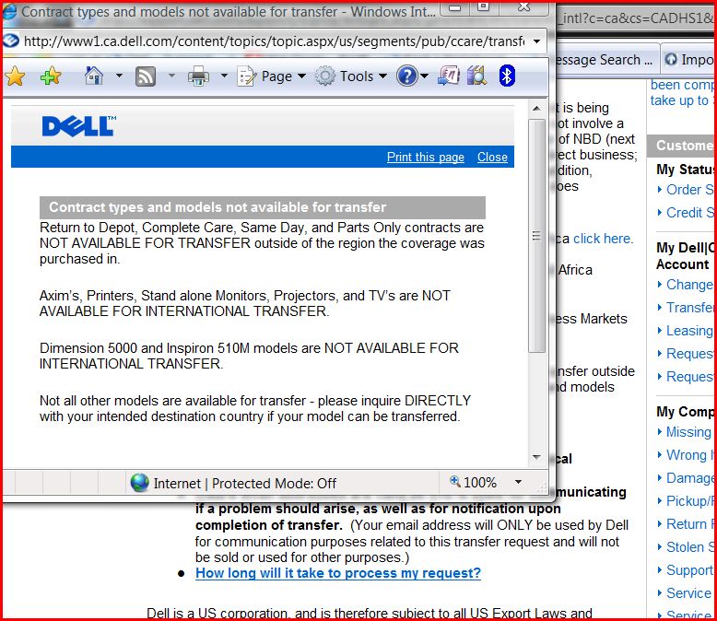
Task: Click the address bar URL field
Action: coord(274,41)
